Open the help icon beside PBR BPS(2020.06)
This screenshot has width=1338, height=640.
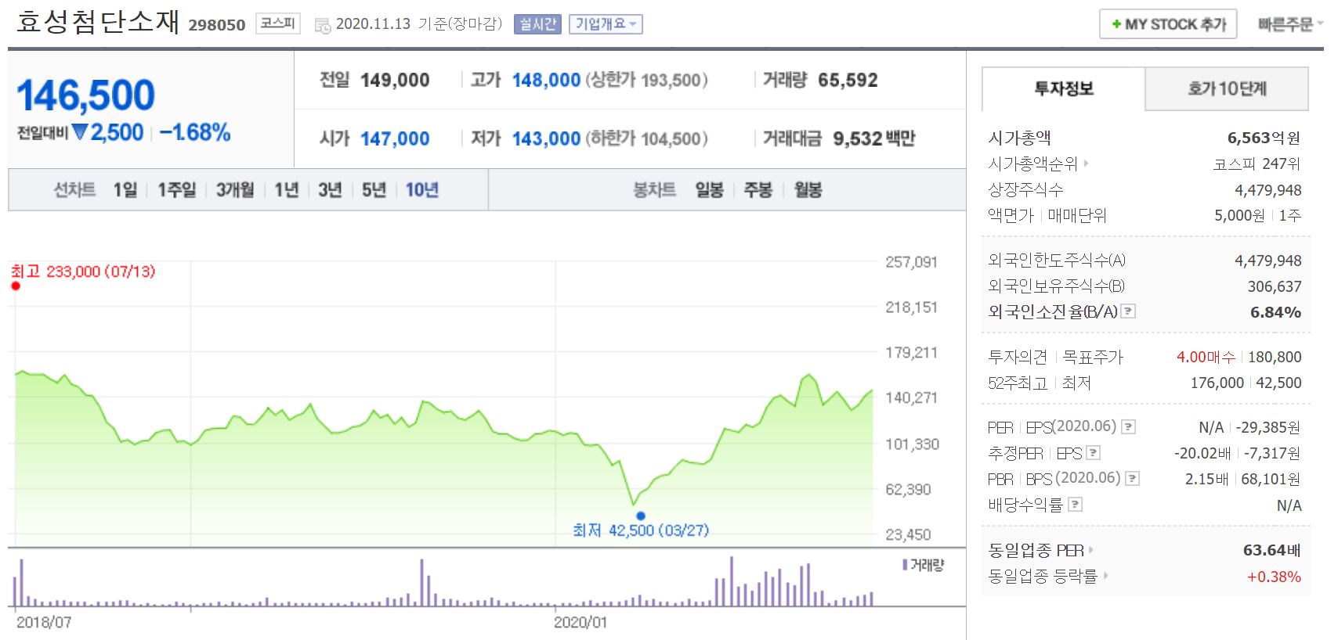(1131, 478)
